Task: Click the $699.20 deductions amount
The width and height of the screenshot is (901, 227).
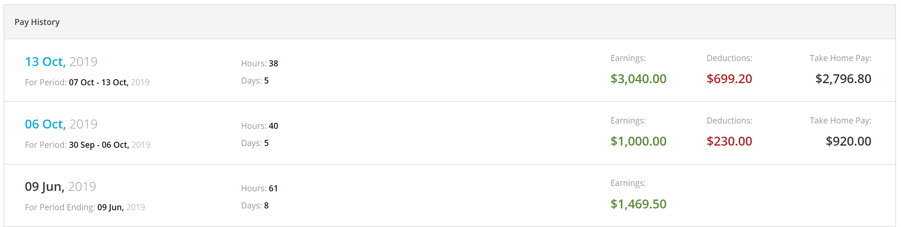Action: click(729, 79)
